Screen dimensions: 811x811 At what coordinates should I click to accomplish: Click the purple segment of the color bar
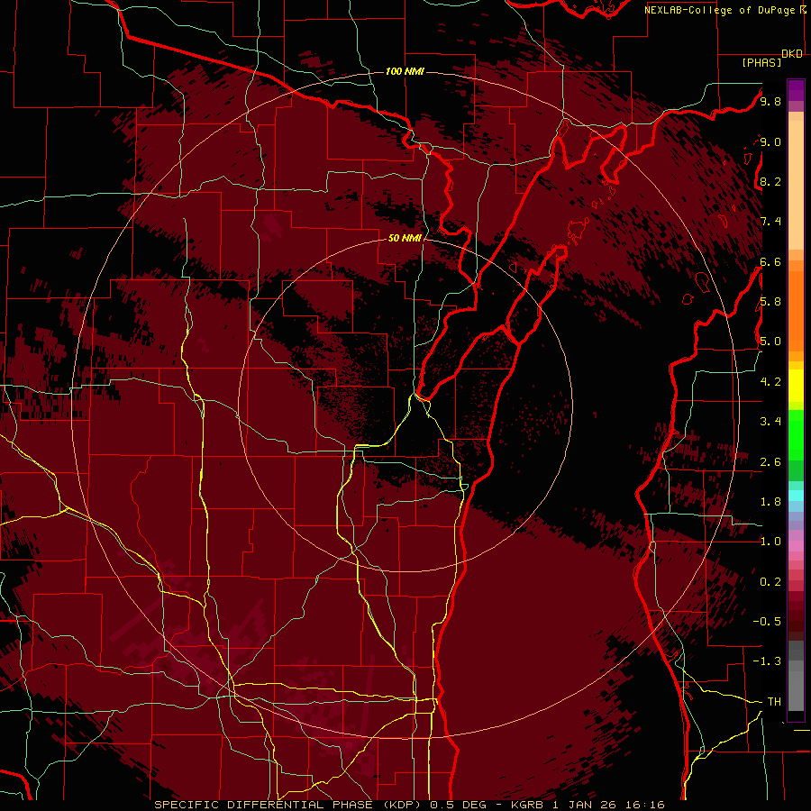[x=796, y=90]
